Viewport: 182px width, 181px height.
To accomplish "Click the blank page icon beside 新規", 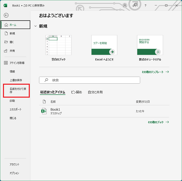I will (6, 33).
